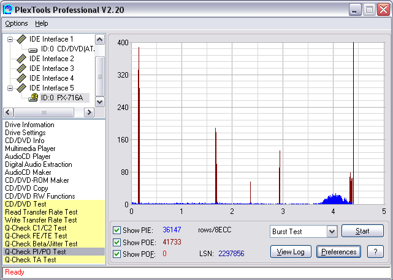Select IDE Interface 2 label

click(x=52, y=59)
